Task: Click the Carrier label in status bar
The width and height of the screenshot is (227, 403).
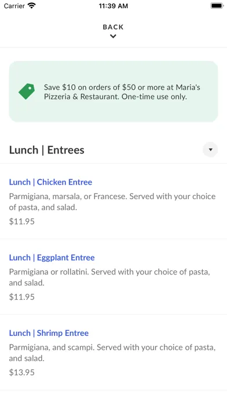Action: [14, 6]
